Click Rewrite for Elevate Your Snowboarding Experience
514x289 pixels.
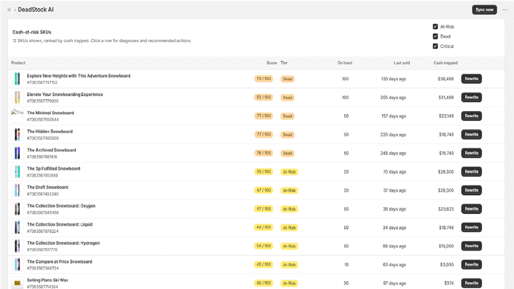coord(471,97)
